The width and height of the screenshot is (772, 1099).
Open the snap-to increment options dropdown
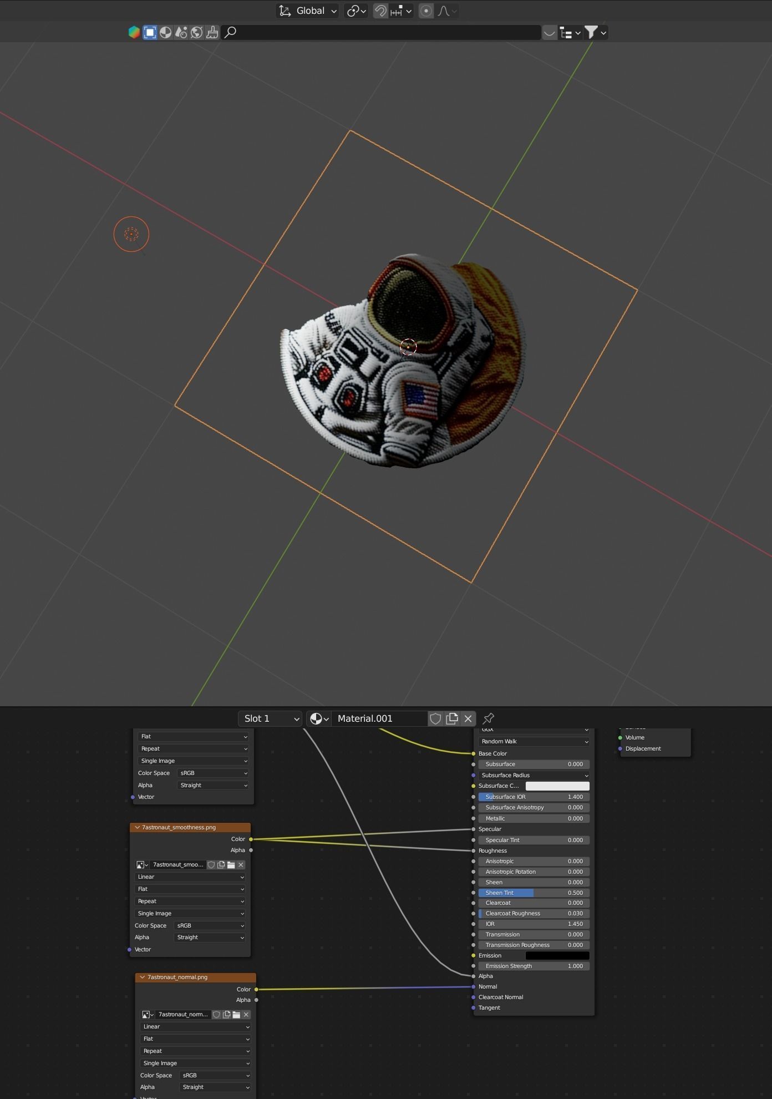401,11
